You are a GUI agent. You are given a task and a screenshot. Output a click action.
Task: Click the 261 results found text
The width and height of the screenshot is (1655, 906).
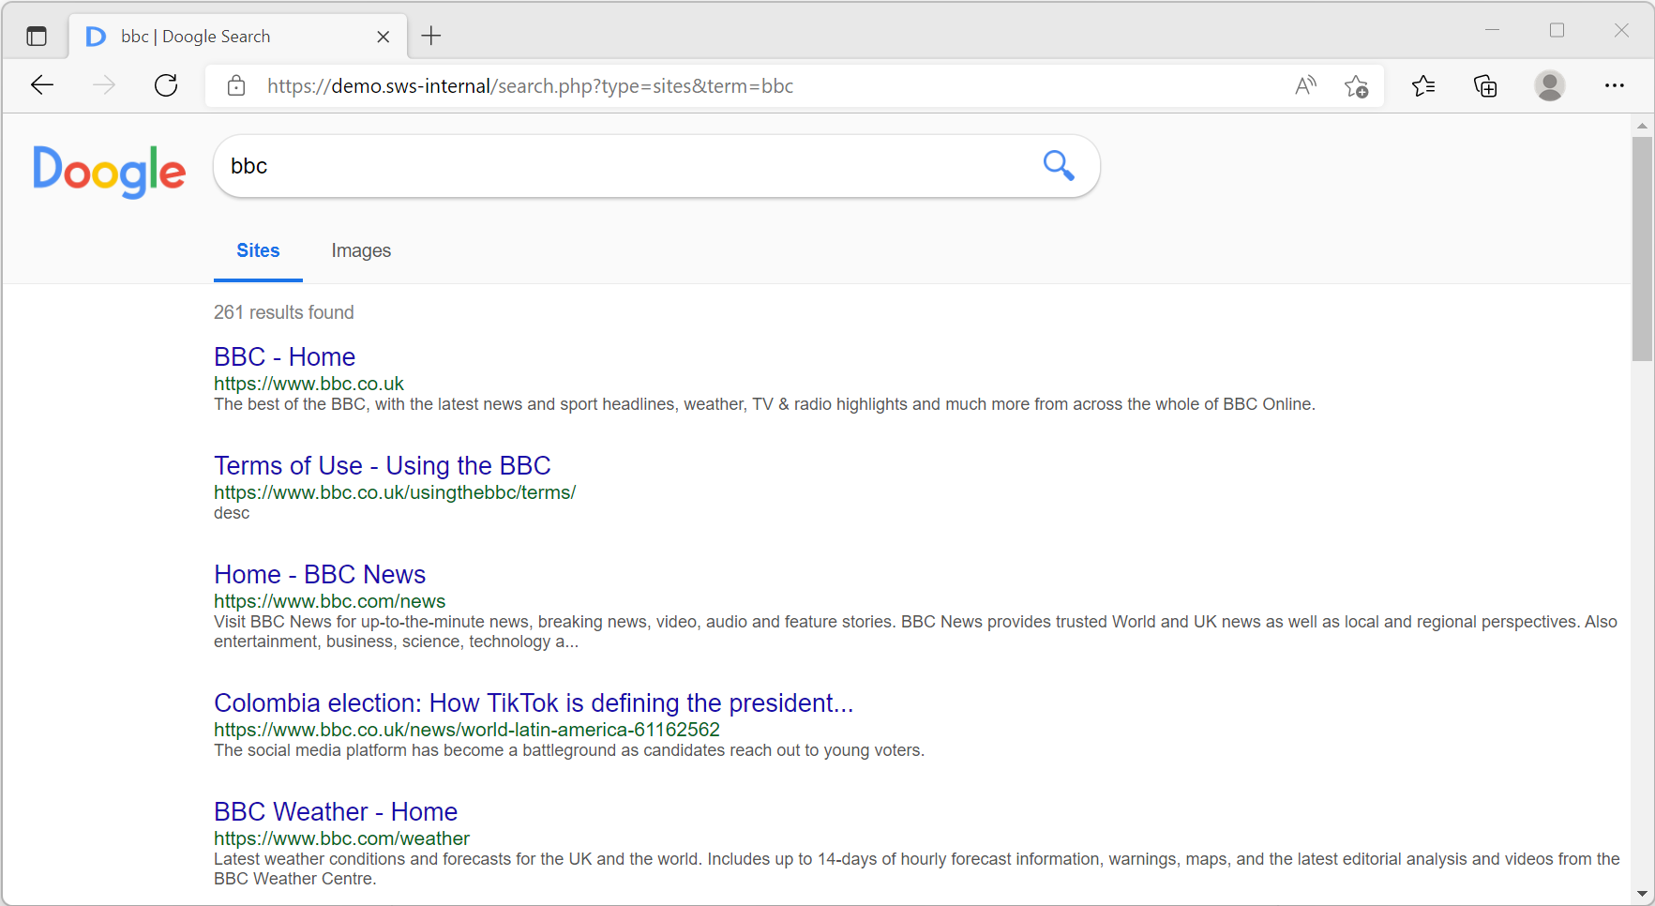pos(284,312)
